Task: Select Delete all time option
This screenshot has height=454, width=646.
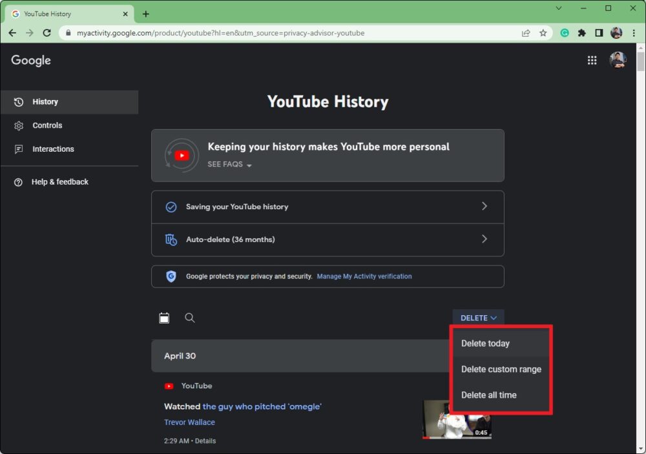Action: pos(488,395)
